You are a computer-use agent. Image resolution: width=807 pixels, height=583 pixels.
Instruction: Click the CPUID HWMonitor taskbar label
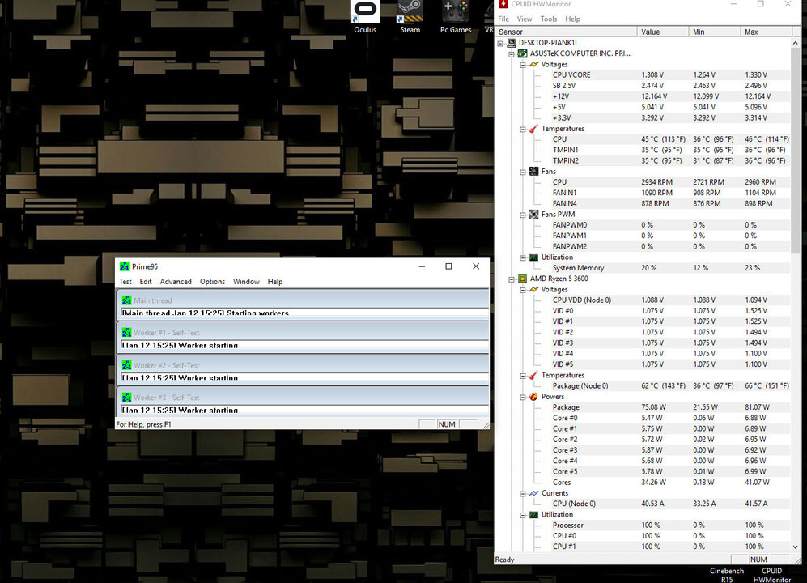771,575
